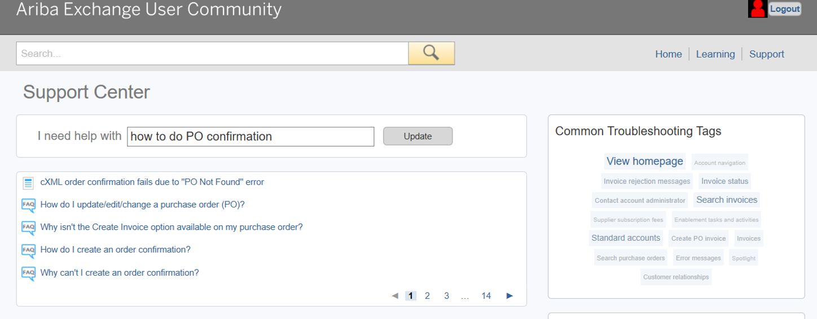
Task: Select the 'Invoice rejection messages' tag
Action: 647,181
